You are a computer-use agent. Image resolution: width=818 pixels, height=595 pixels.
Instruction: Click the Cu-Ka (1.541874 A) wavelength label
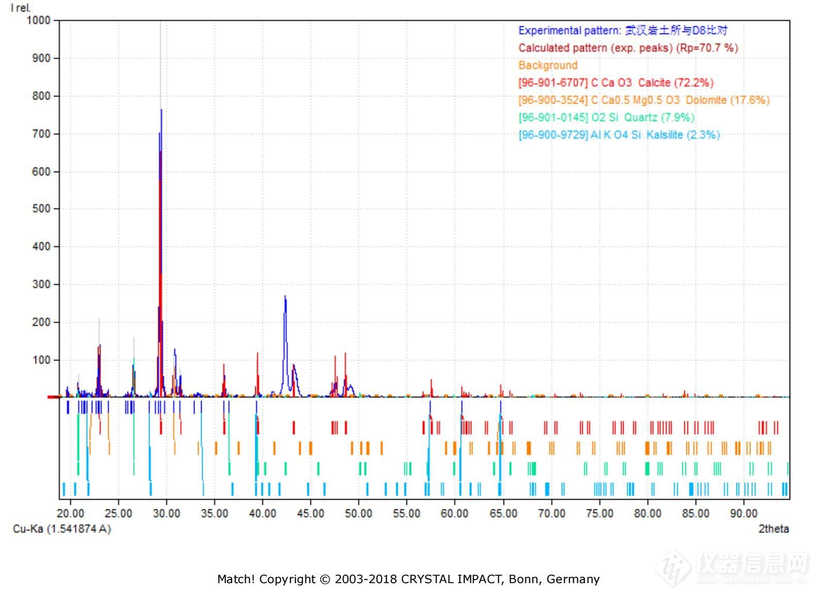point(62,529)
